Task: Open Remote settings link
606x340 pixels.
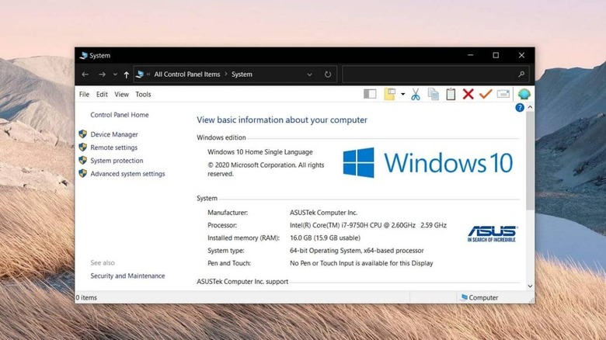Action: tap(114, 147)
